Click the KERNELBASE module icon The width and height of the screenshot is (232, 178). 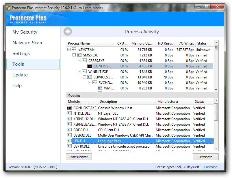click(x=69, y=124)
